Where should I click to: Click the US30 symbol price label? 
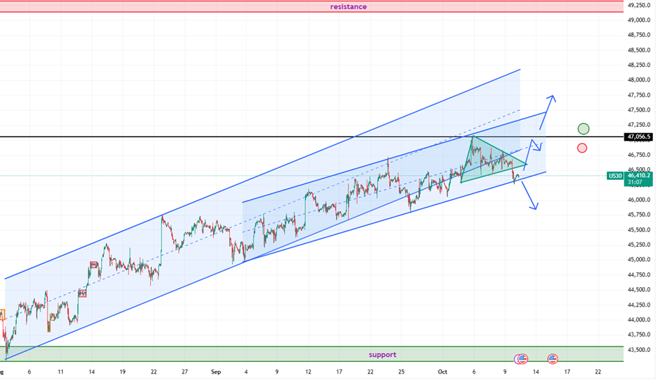click(x=615, y=176)
